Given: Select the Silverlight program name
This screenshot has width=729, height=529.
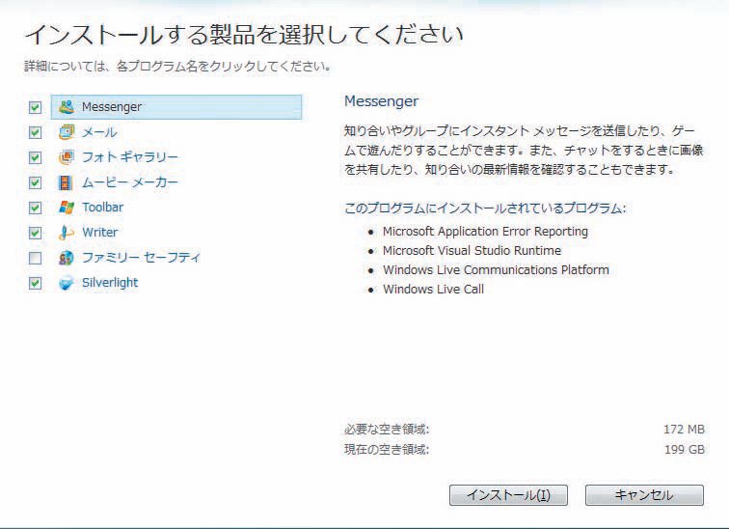Looking at the screenshot, I should 110,283.
